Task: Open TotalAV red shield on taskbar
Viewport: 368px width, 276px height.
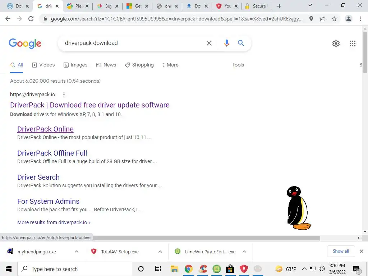Action: [244, 269]
